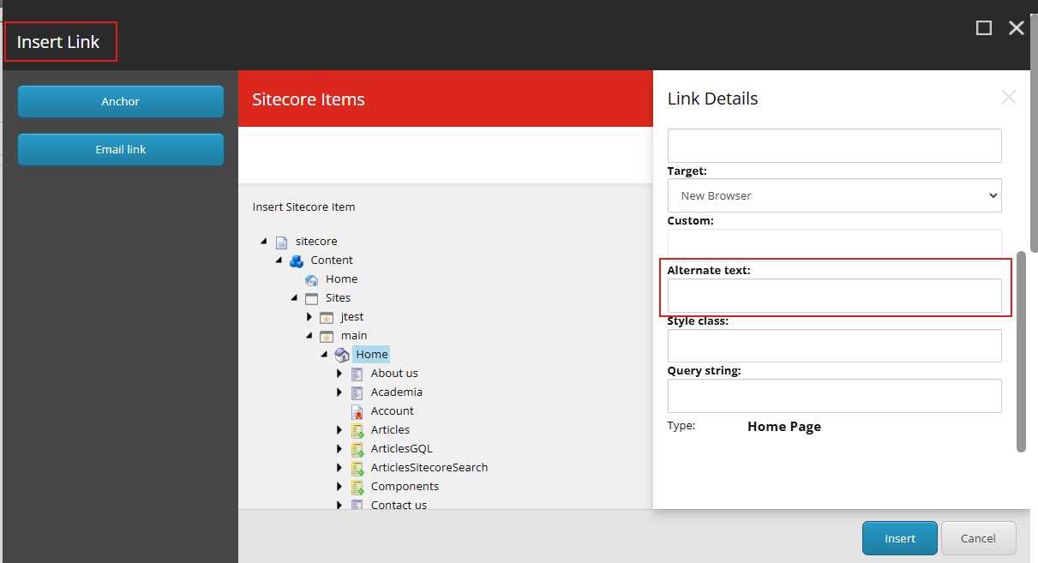Viewport: 1038px width, 563px height.
Task: Cancel the Insert Link dialog
Action: tap(978, 538)
